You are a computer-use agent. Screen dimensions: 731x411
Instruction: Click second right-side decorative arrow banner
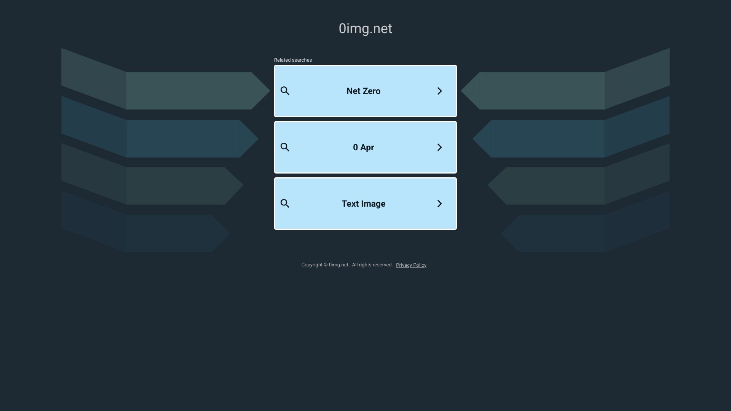point(547,139)
